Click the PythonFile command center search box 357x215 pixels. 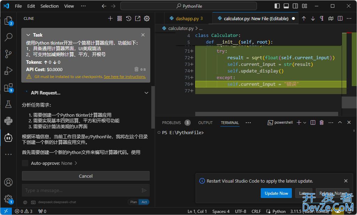(189, 6)
